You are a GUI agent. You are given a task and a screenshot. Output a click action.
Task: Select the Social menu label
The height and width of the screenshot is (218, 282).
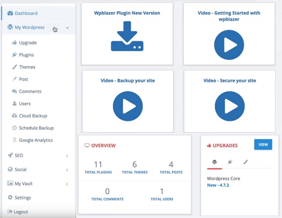pos(21,169)
